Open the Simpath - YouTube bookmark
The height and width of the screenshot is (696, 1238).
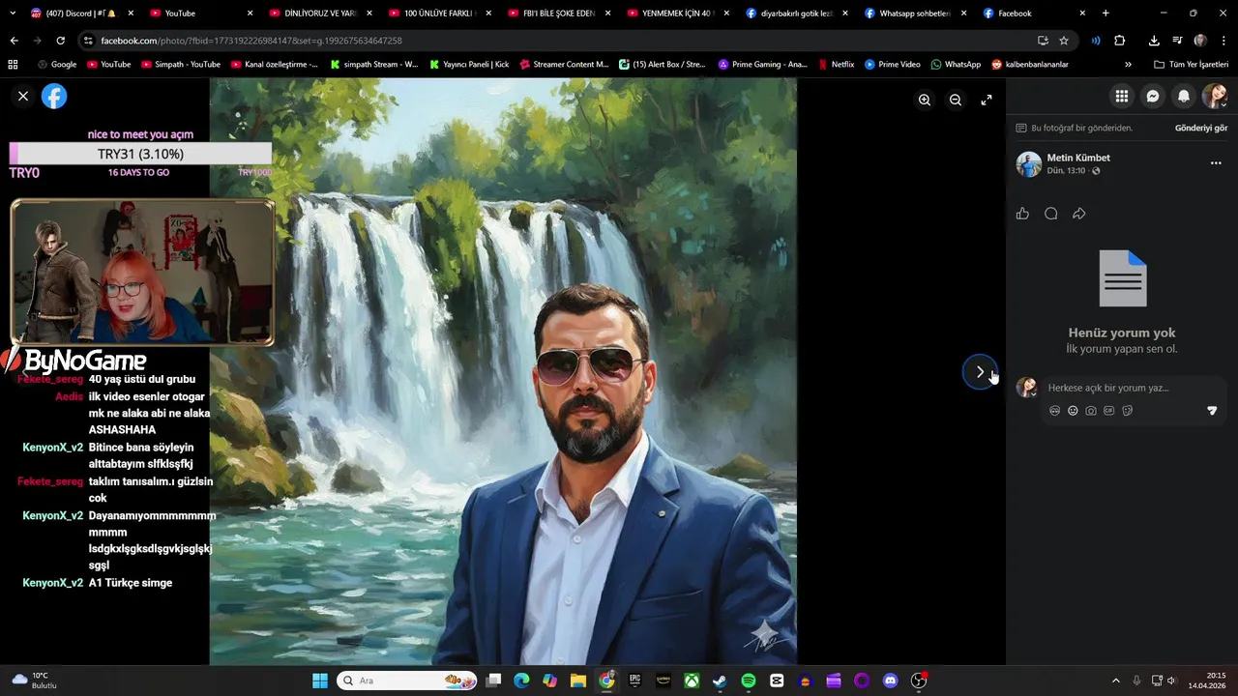pyautogui.click(x=180, y=64)
